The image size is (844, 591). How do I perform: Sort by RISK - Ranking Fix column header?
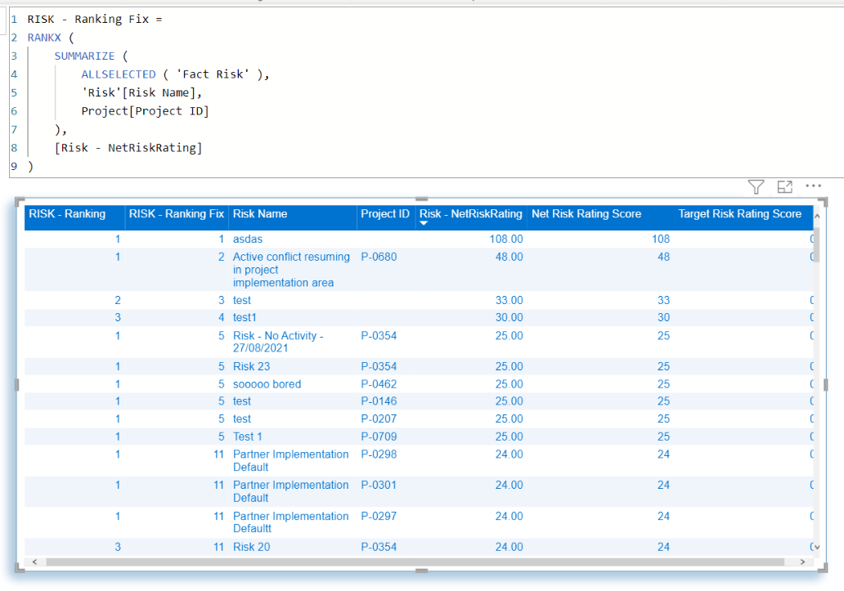176,214
